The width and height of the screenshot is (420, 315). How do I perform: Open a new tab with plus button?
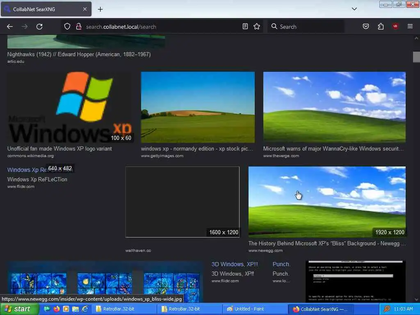(x=100, y=9)
